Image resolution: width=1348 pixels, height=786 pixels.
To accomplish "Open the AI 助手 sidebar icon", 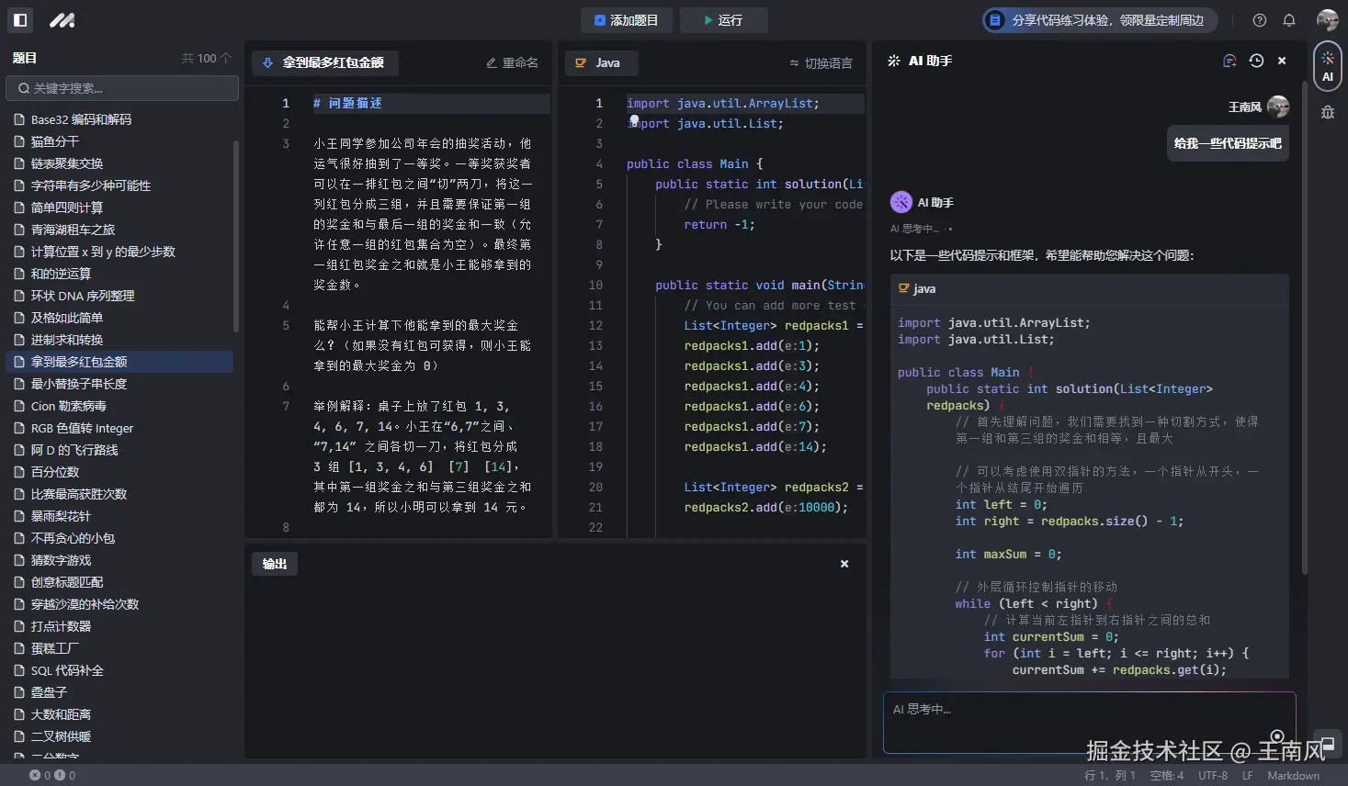I will 1327,65.
